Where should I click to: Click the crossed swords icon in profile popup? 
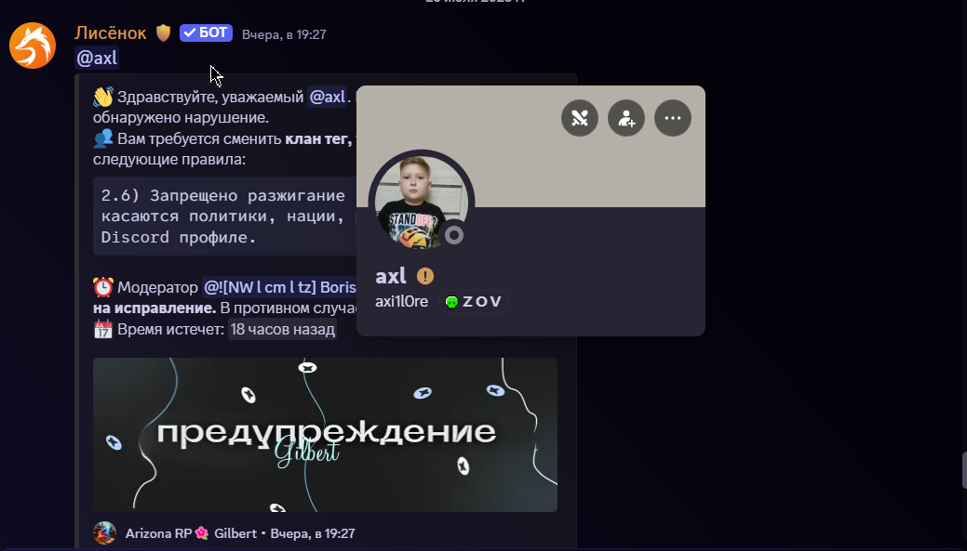[x=579, y=118]
